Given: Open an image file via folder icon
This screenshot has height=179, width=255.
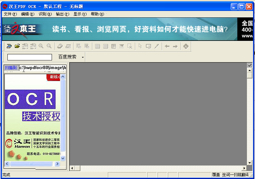Looking at the screenshot, I should (17, 46).
